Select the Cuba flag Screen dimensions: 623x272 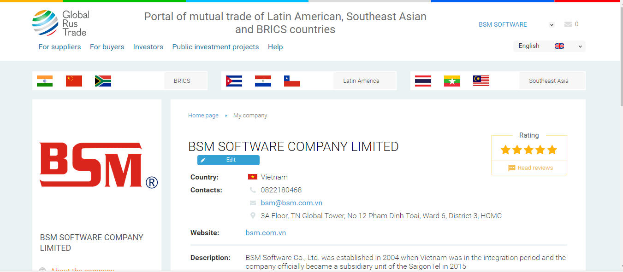pos(234,81)
